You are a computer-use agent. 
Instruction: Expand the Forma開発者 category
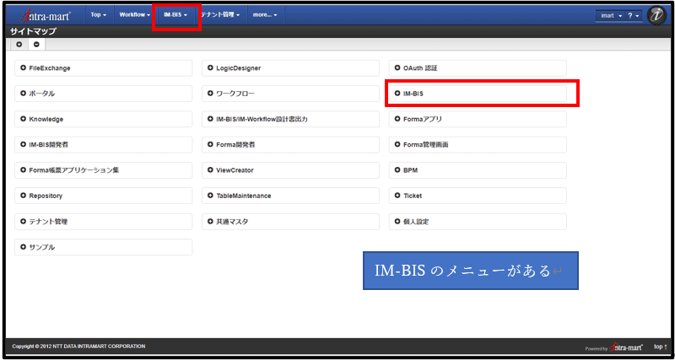point(290,144)
